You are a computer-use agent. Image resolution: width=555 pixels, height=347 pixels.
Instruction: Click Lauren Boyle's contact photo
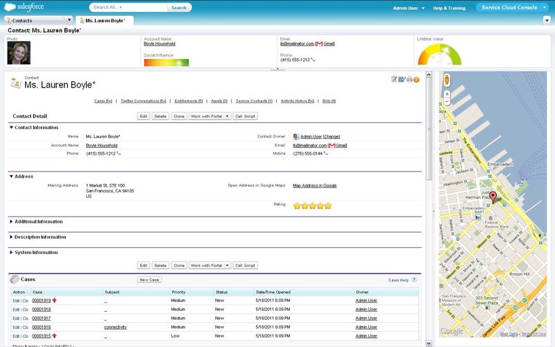point(18,53)
